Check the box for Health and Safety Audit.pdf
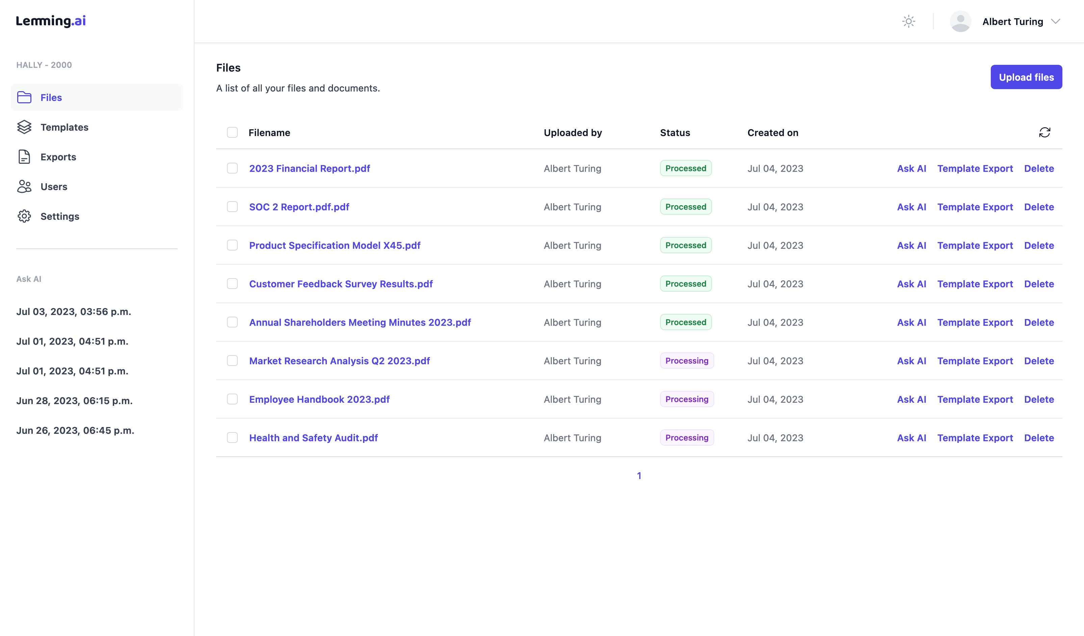The width and height of the screenshot is (1084, 636). point(232,438)
